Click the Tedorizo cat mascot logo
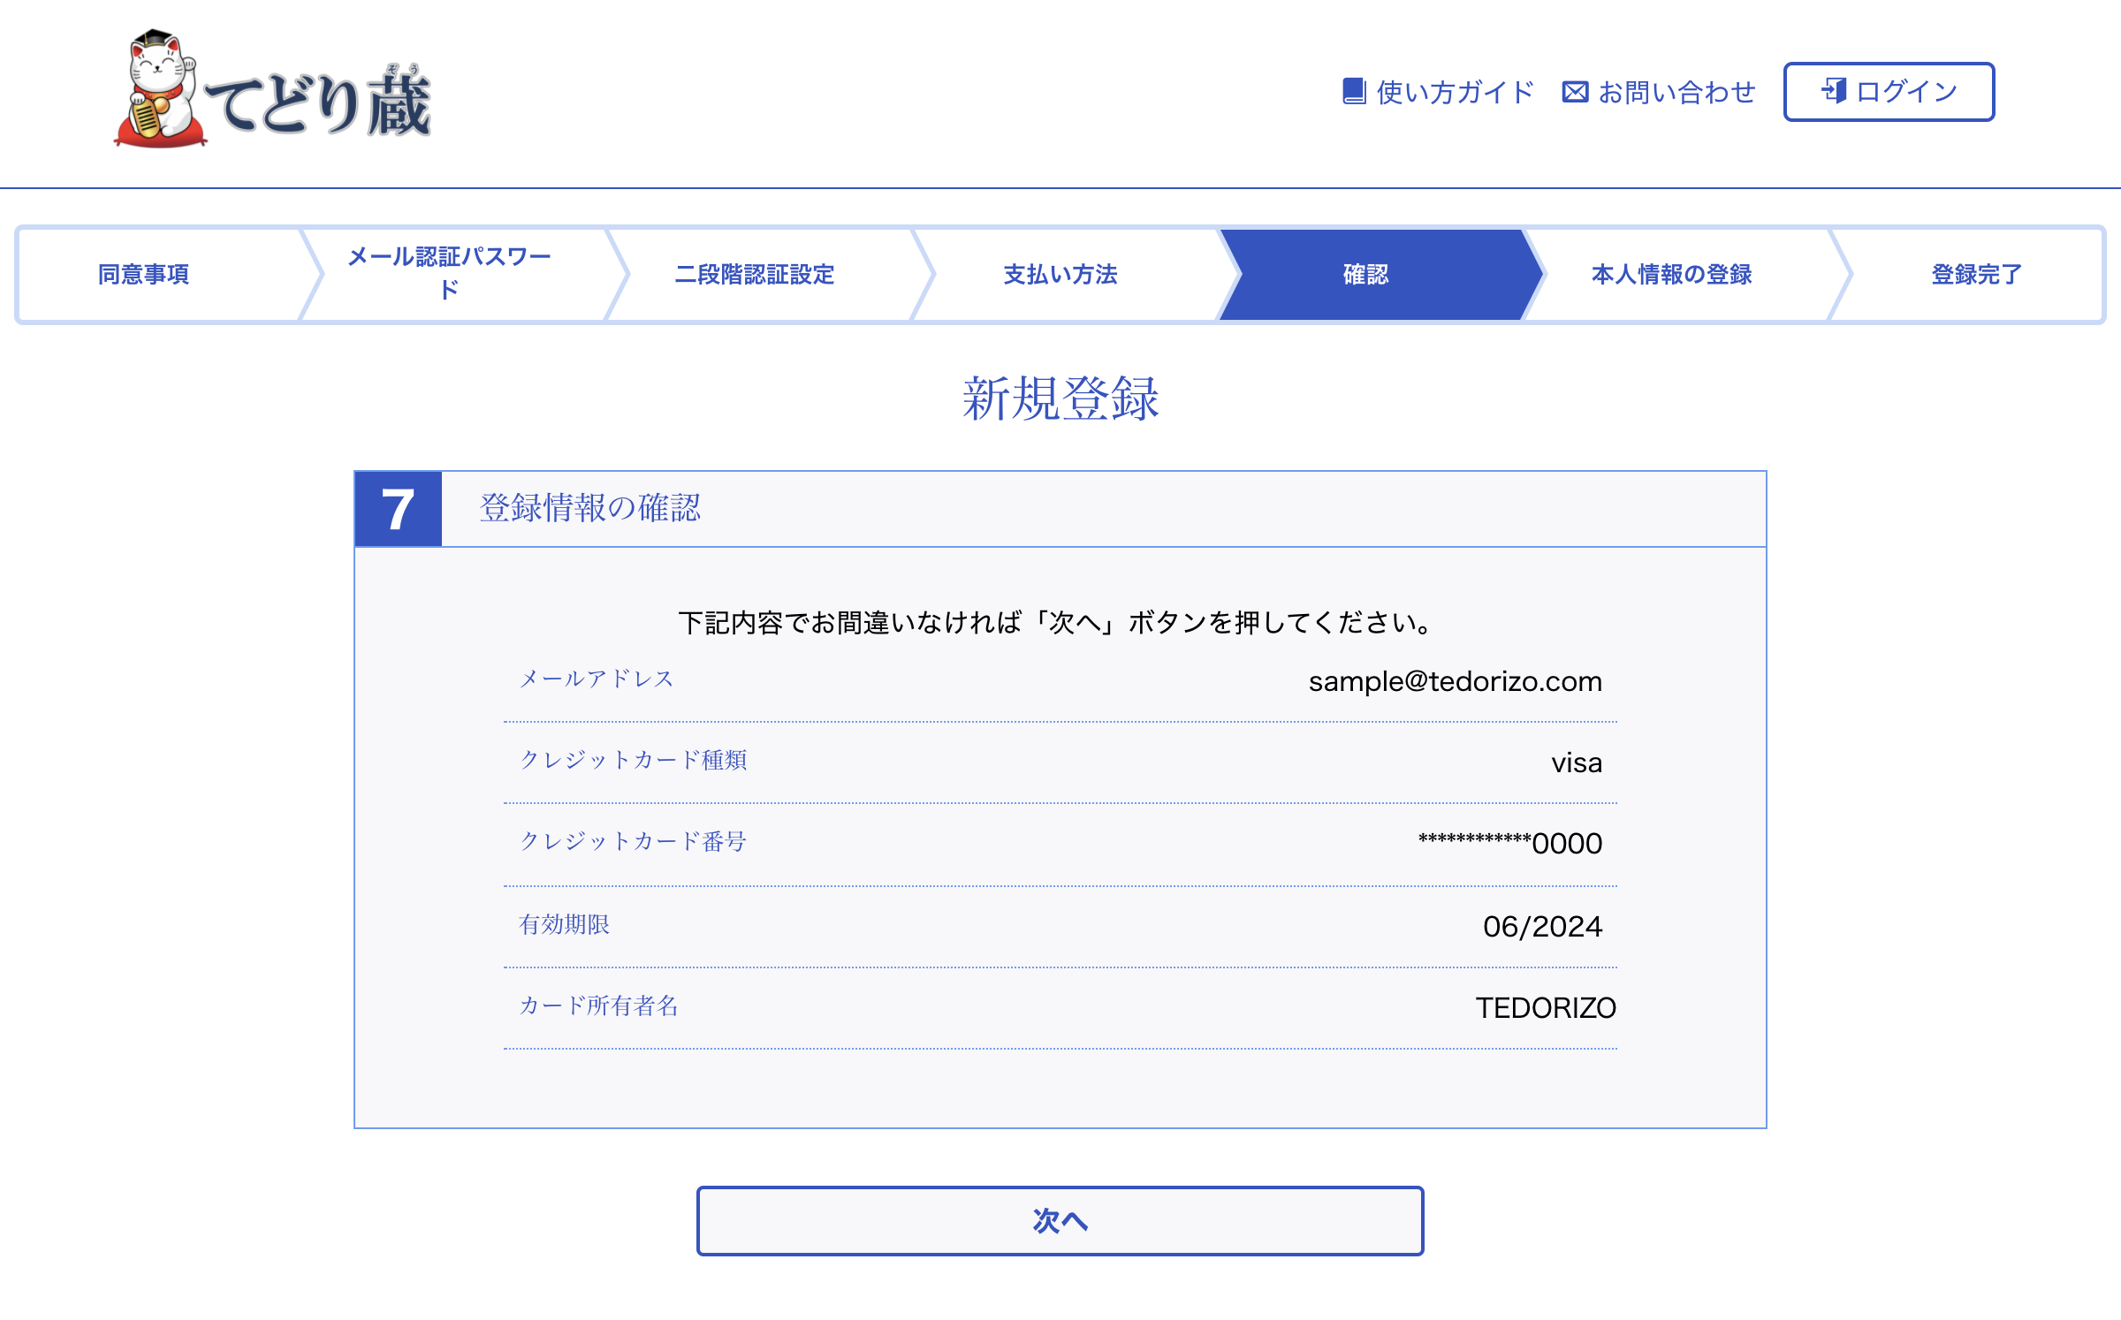The height and width of the screenshot is (1320, 2121). pos(159,90)
